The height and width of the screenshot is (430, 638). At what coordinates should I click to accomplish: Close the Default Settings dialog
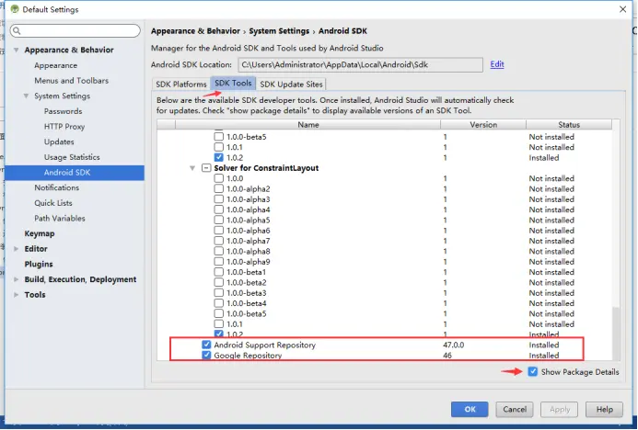coord(623,9)
